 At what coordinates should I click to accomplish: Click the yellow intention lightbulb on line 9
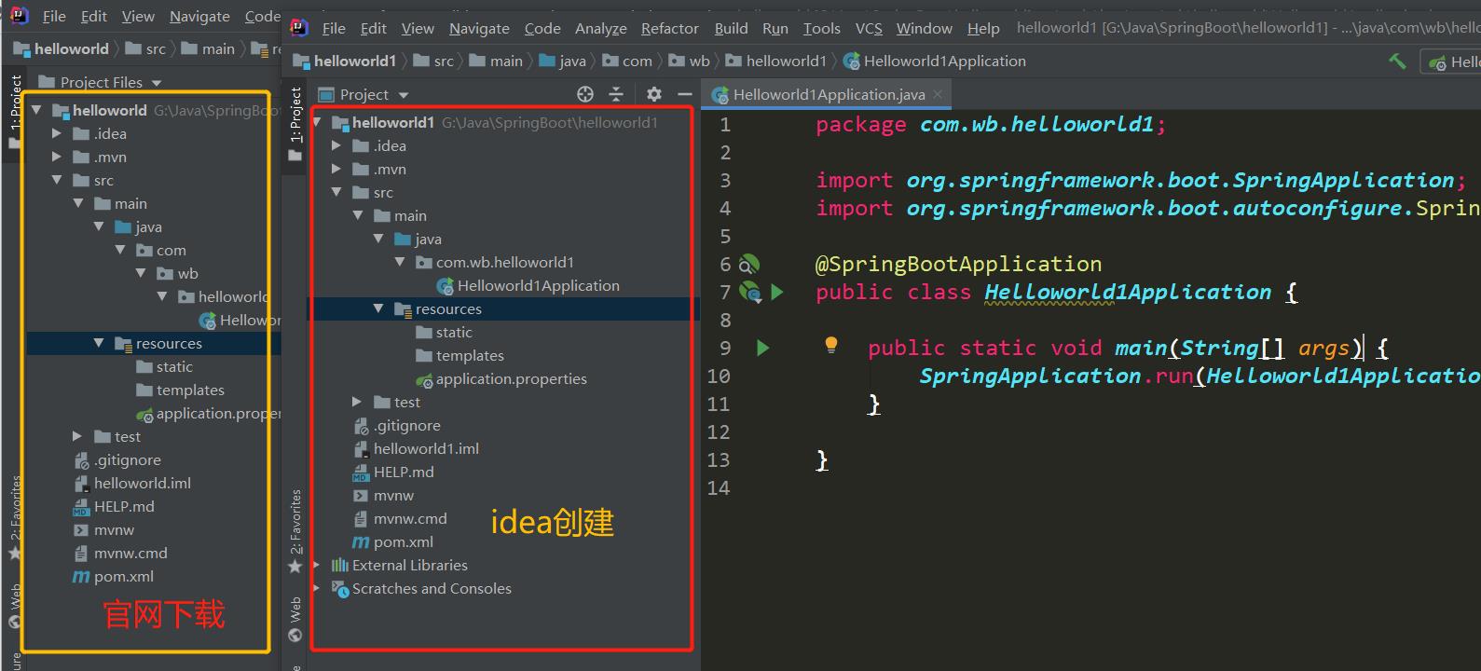pos(831,346)
